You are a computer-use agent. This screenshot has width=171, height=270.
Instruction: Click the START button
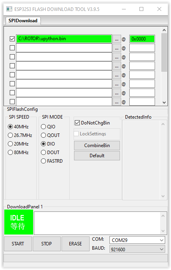point(18,244)
